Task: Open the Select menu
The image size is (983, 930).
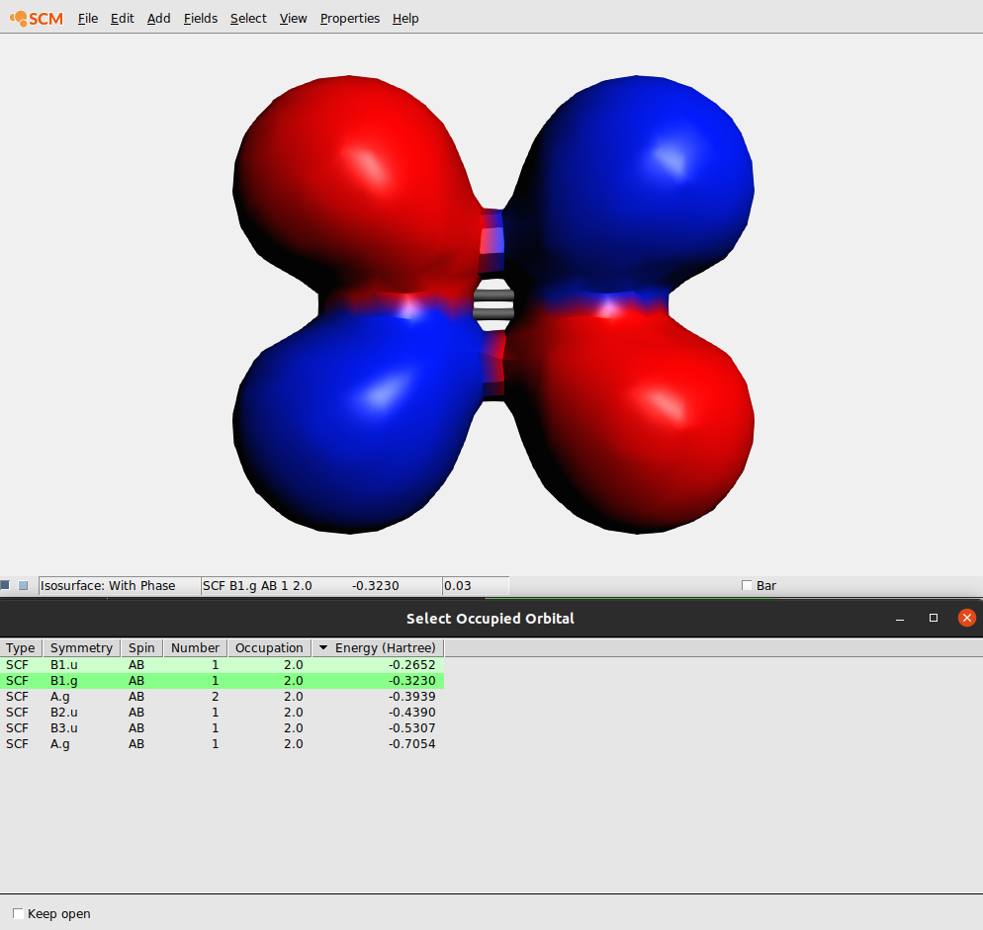Action: click(x=248, y=18)
